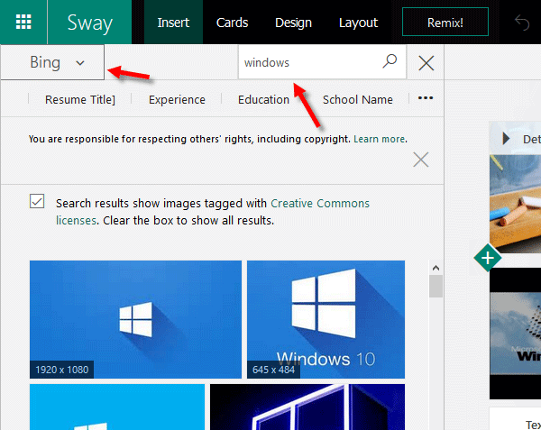Select the light blue Windows logo image
This screenshot has height=430, width=541.
click(117, 407)
